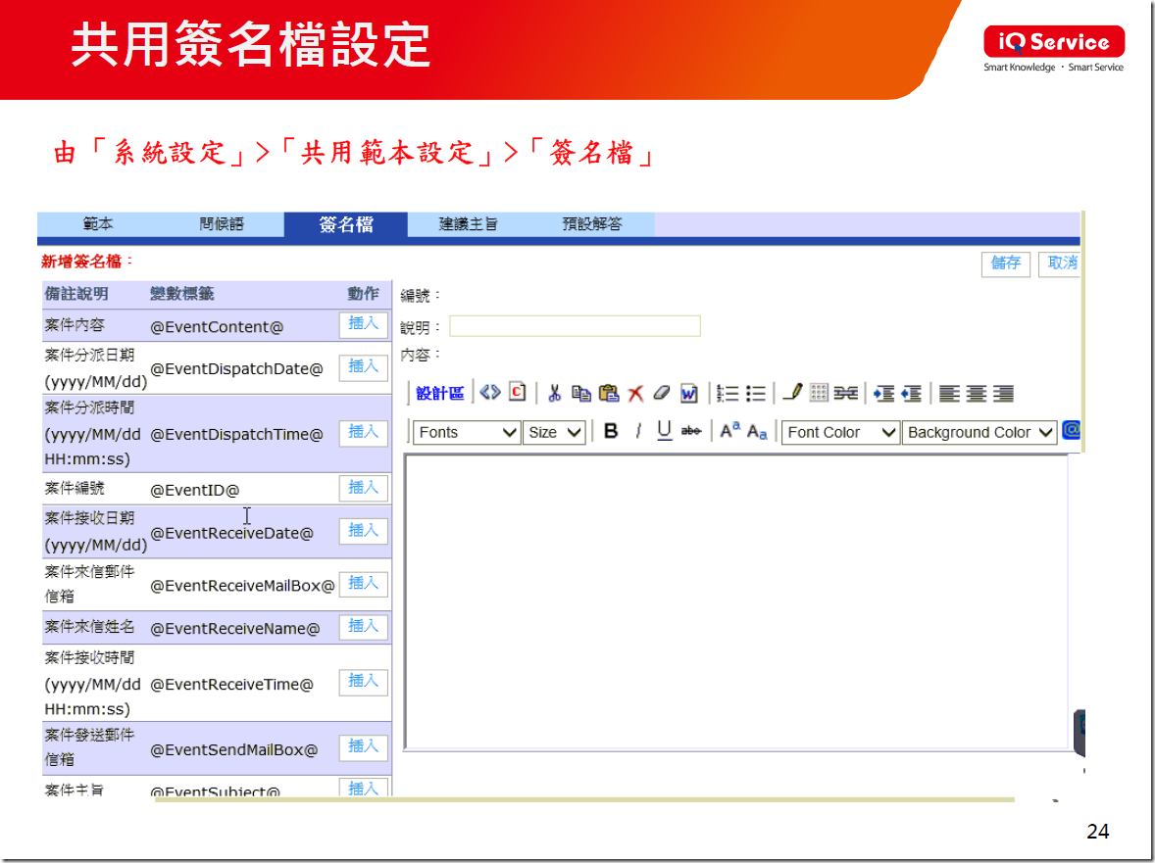Insert the @EventReceiveName@ variable
The width and height of the screenshot is (1155, 863).
click(363, 627)
